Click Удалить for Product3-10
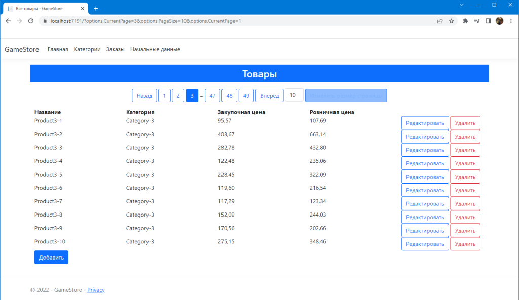The height and width of the screenshot is (300, 519). tap(465, 243)
